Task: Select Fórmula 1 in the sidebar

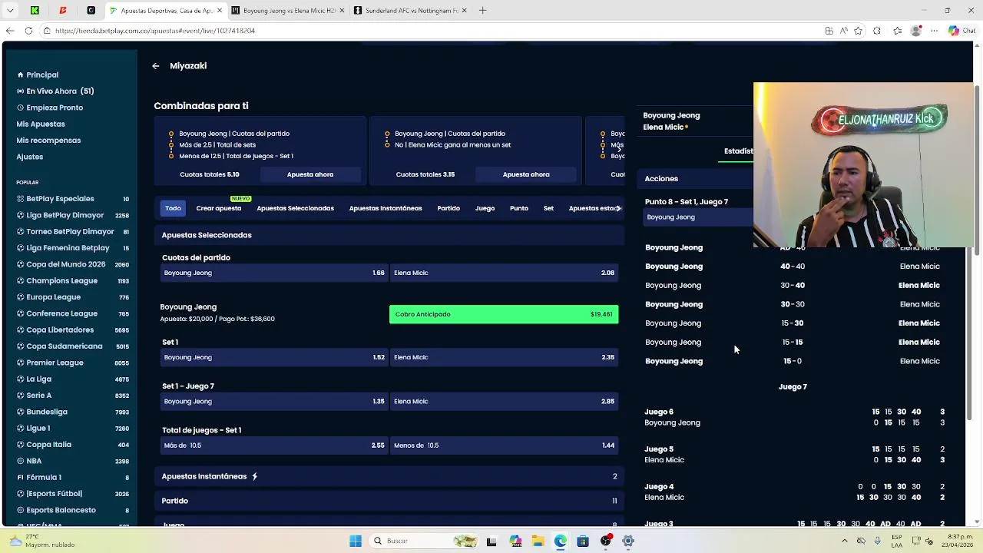Action: tap(73, 478)
